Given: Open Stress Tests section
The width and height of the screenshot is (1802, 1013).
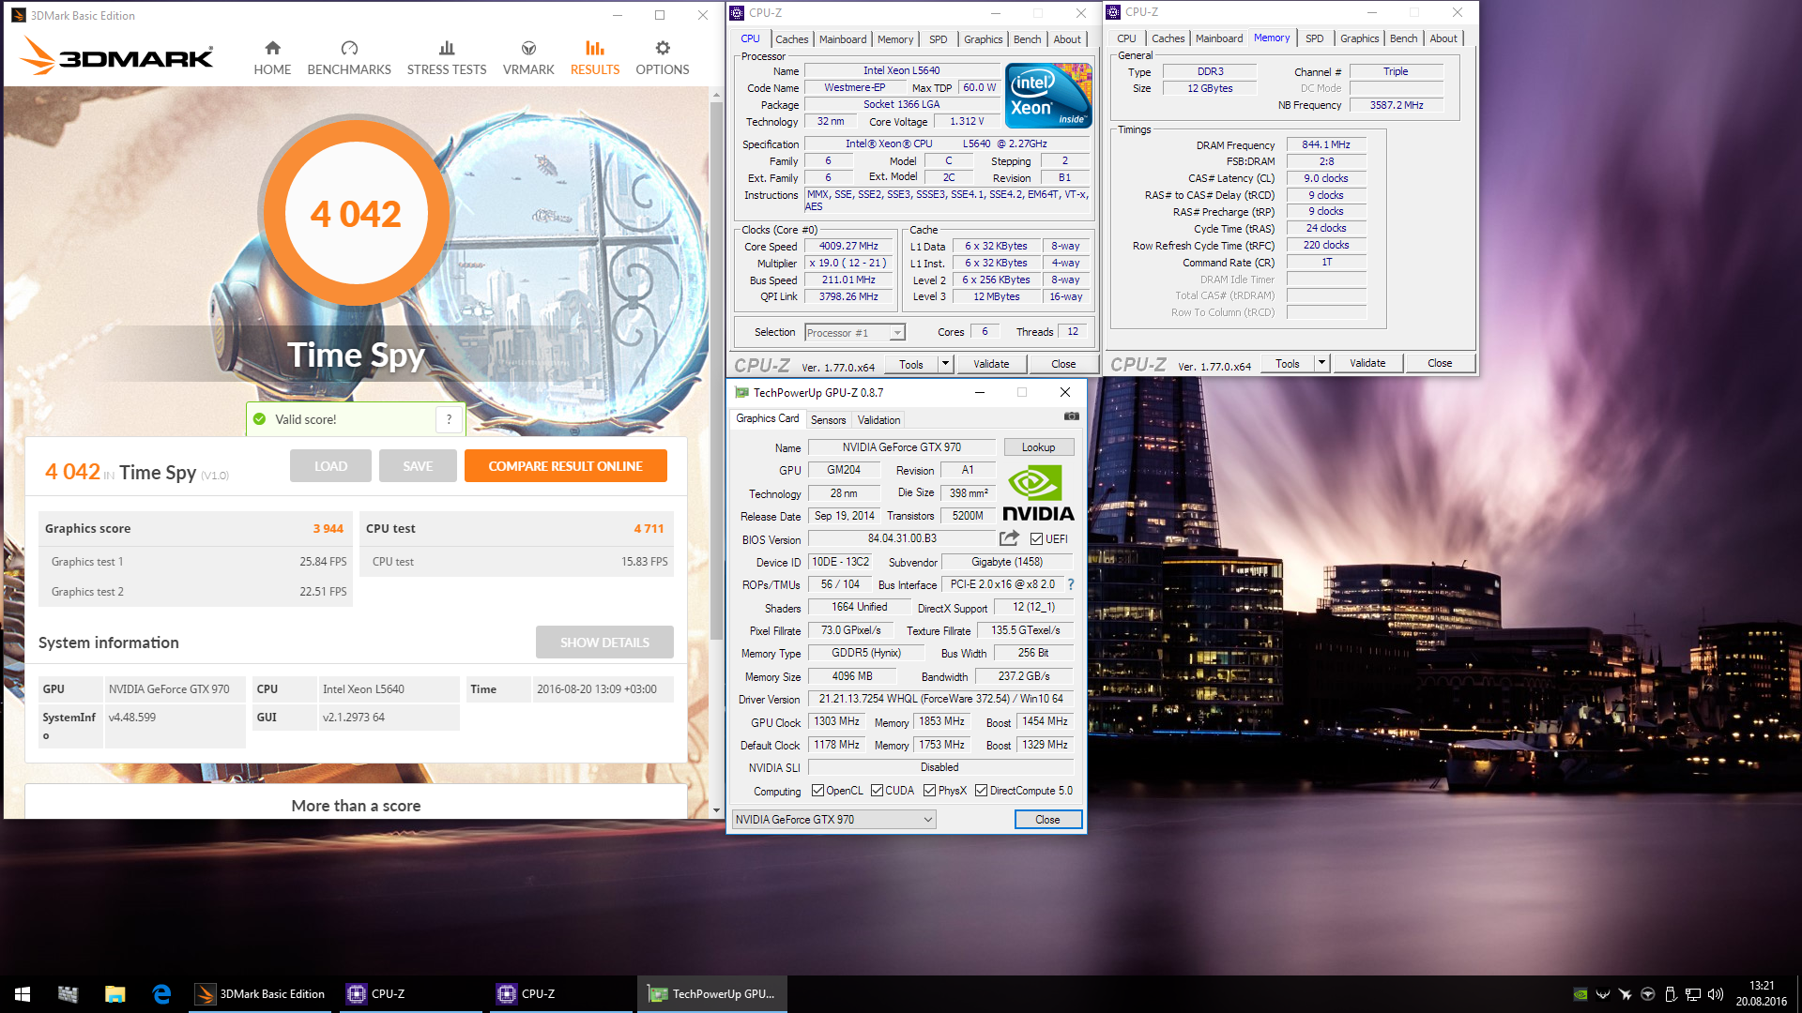Looking at the screenshot, I should pyautogui.click(x=447, y=58).
